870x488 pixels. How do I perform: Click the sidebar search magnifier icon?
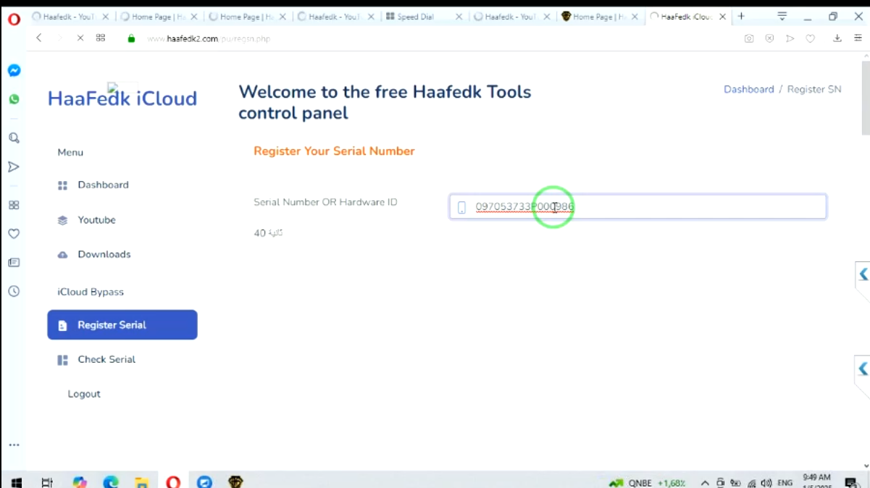(x=14, y=138)
